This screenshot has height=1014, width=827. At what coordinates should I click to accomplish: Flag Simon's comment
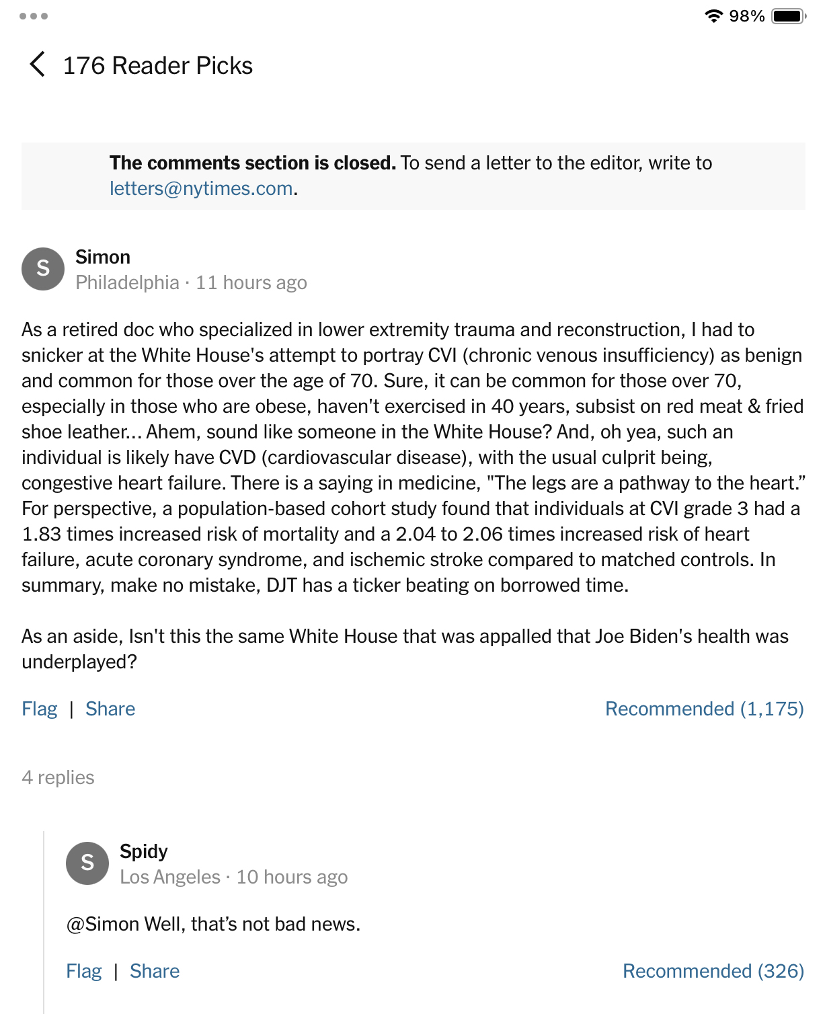tap(40, 709)
